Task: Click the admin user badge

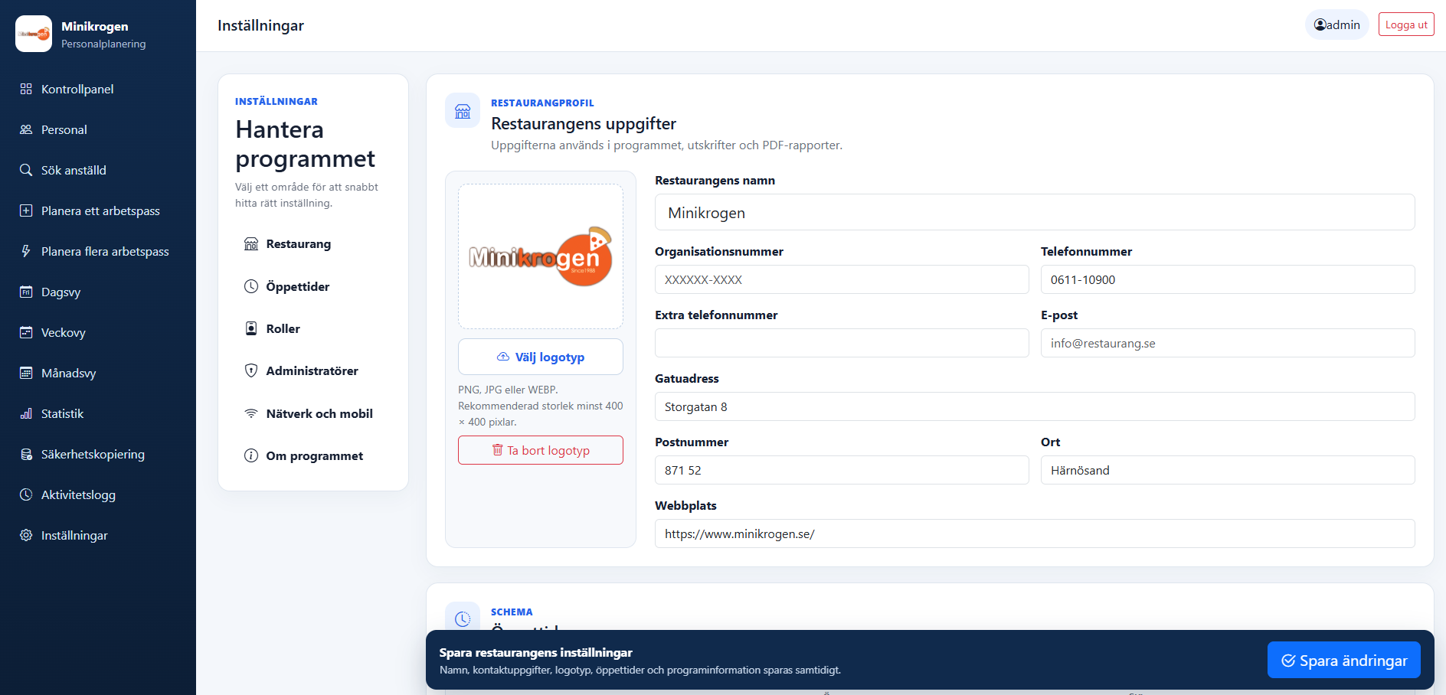Action: (x=1337, y=24)
